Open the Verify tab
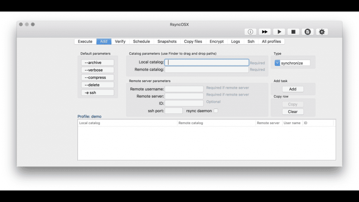Screen dimensions: 359x202 120,41
